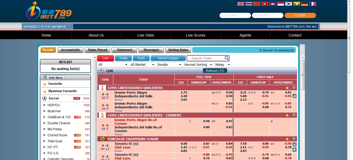Favourite the entire CONCACAF Champions League

[x=287, y=139]
